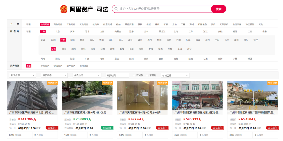283x141 pixels.
Task: Select 上海 location filter
Action: point(176,31)
